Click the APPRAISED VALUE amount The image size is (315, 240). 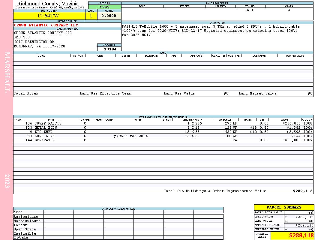[304, 225]
